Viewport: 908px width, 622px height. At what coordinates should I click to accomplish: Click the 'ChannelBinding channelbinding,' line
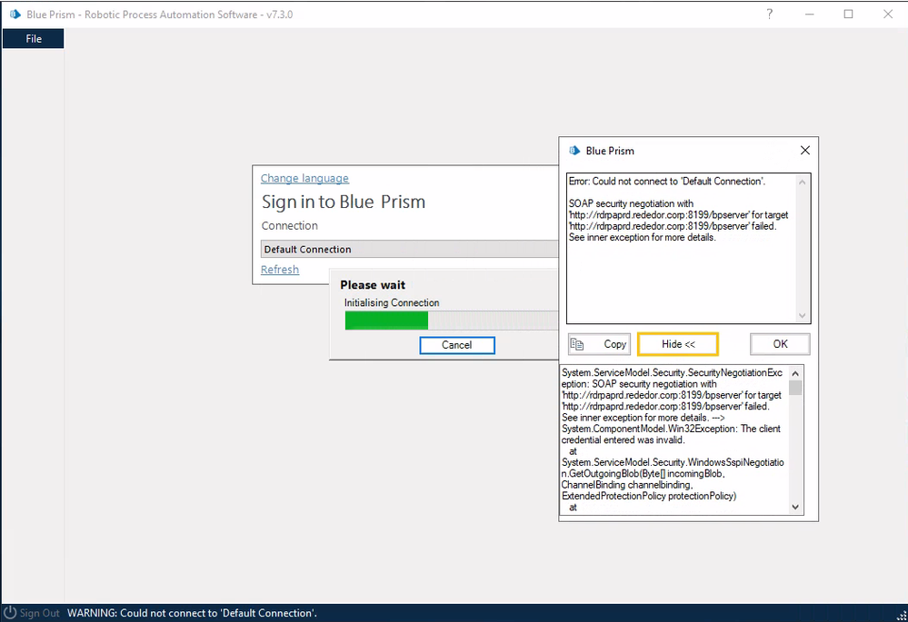point(627,485)
